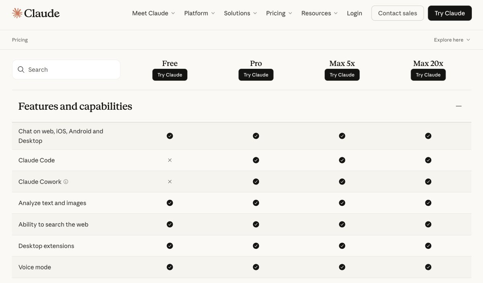Click Try Claude under the Pro plan
This screenshot has height=283, width=483.
click(x=256, y=75)
